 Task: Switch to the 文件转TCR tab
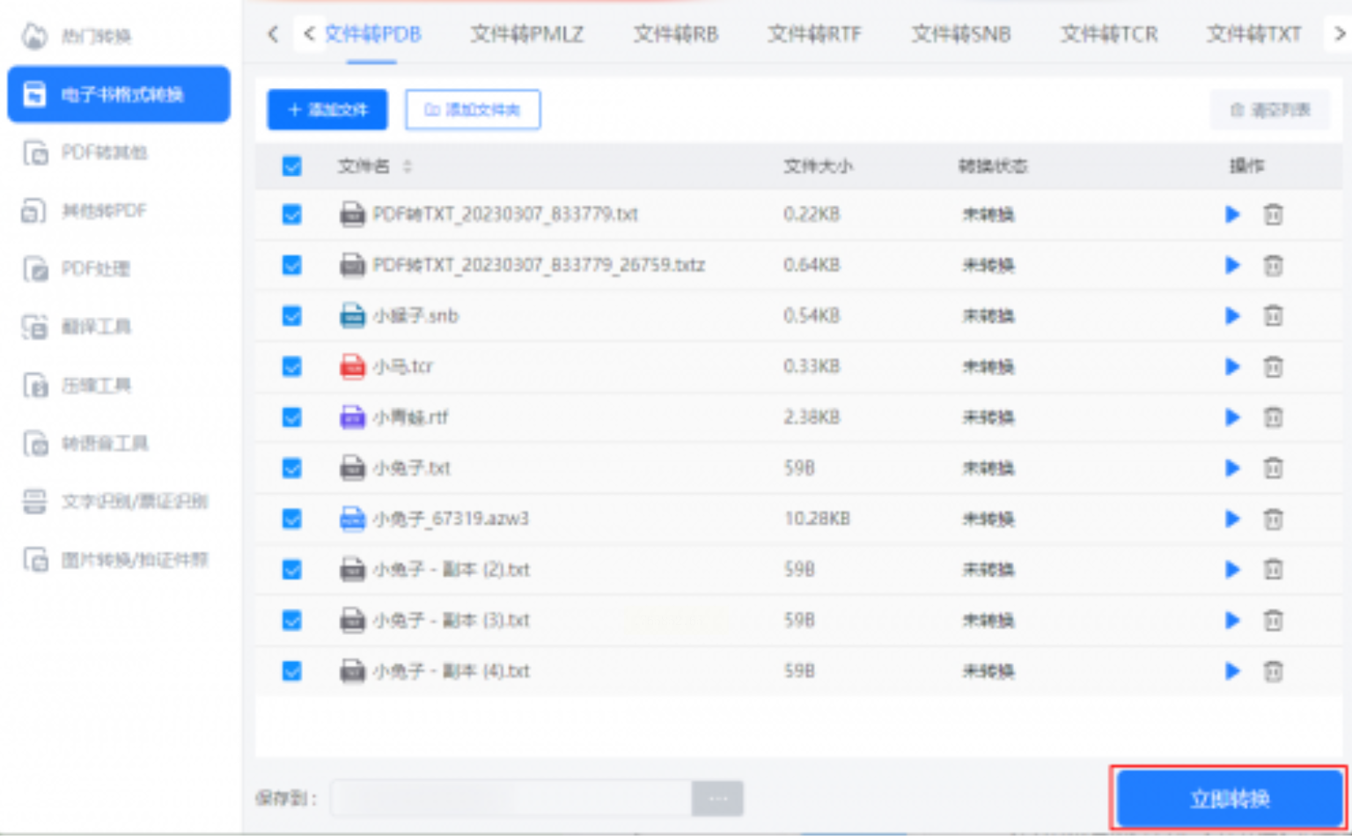[x=1108, y=34]
